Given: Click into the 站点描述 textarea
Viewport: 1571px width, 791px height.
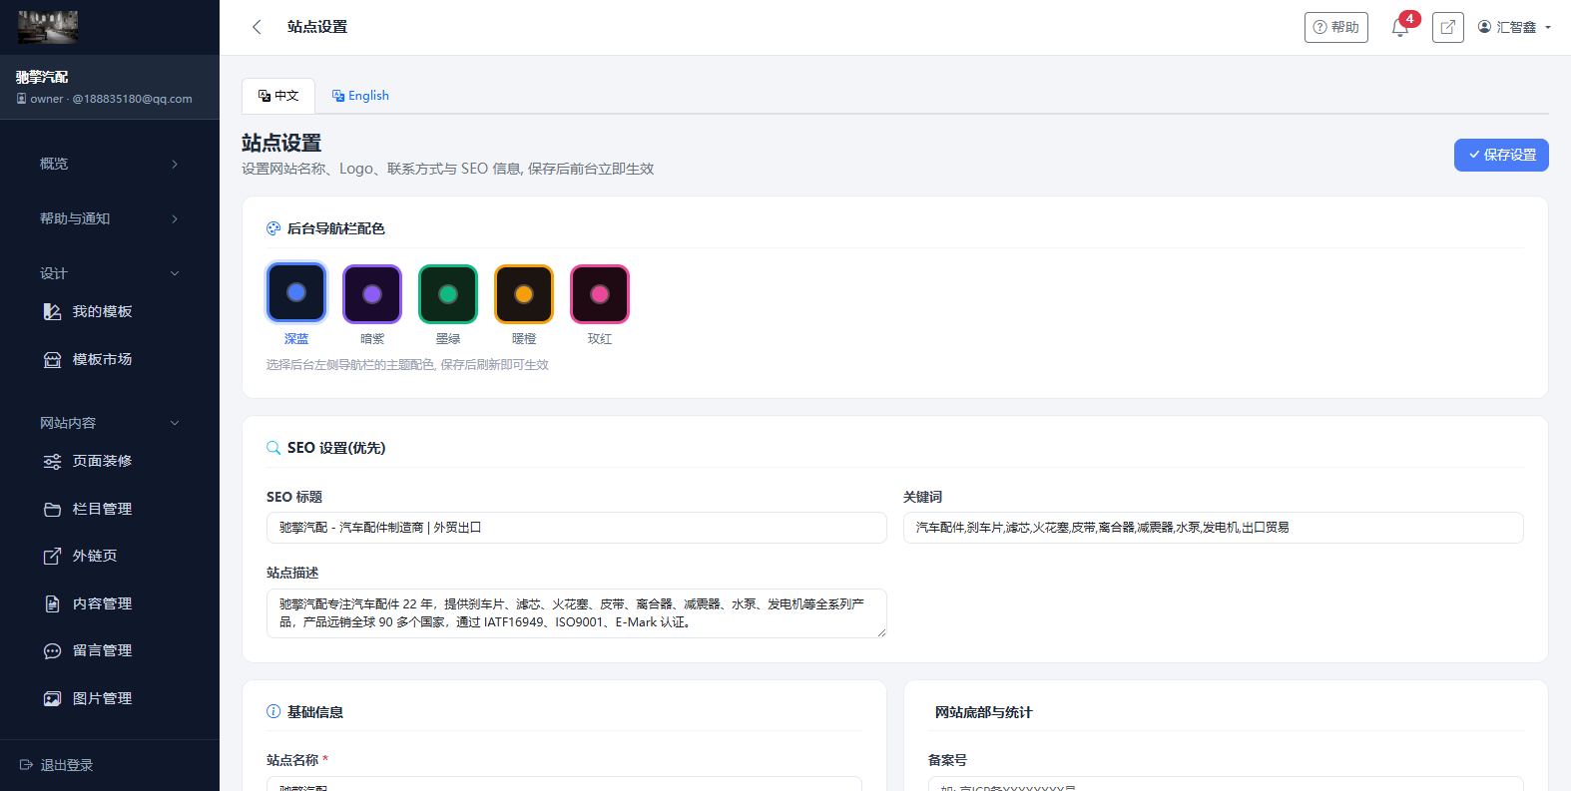Looking at the screenshot, I should coord(577,613).
